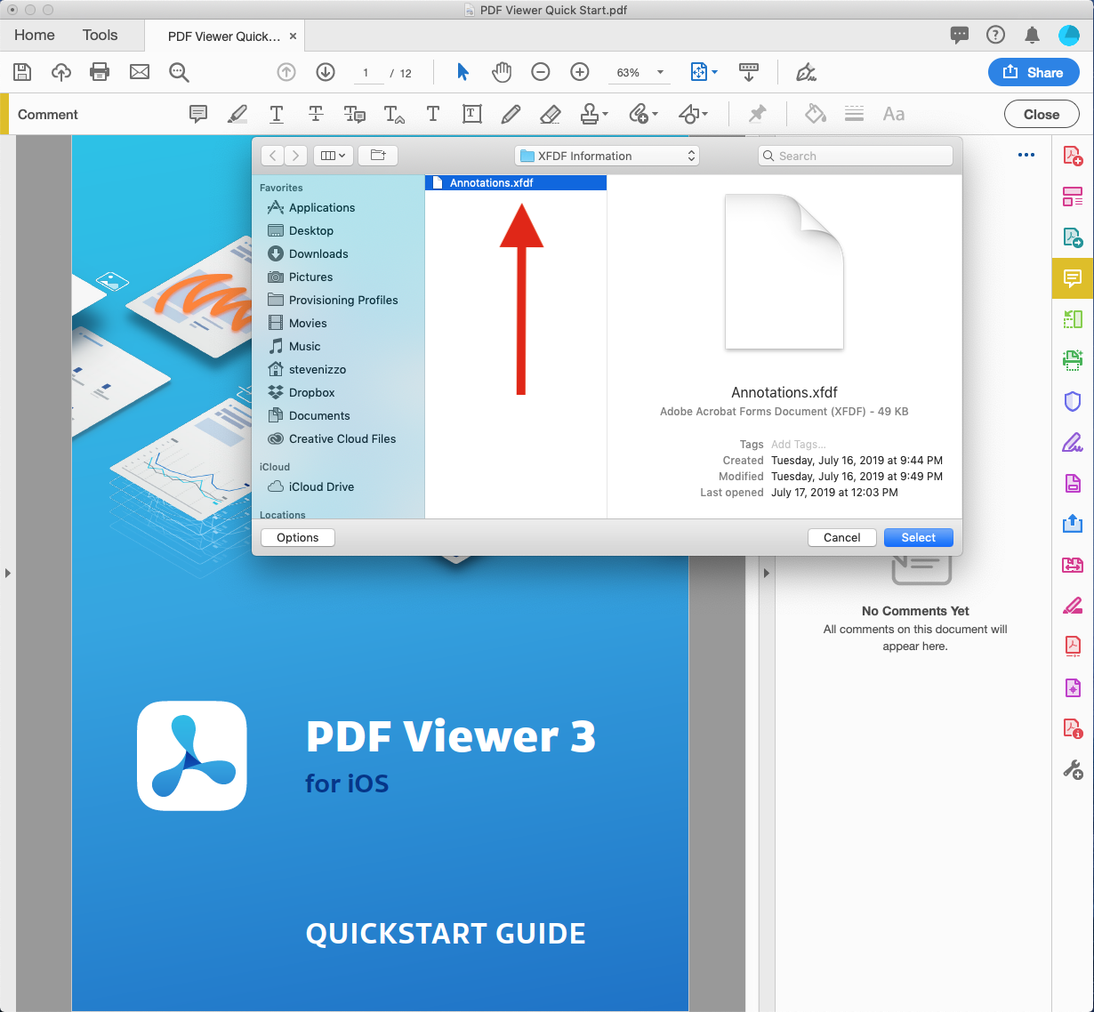Open the zoom percentage dropdown

tap(658, 72)
